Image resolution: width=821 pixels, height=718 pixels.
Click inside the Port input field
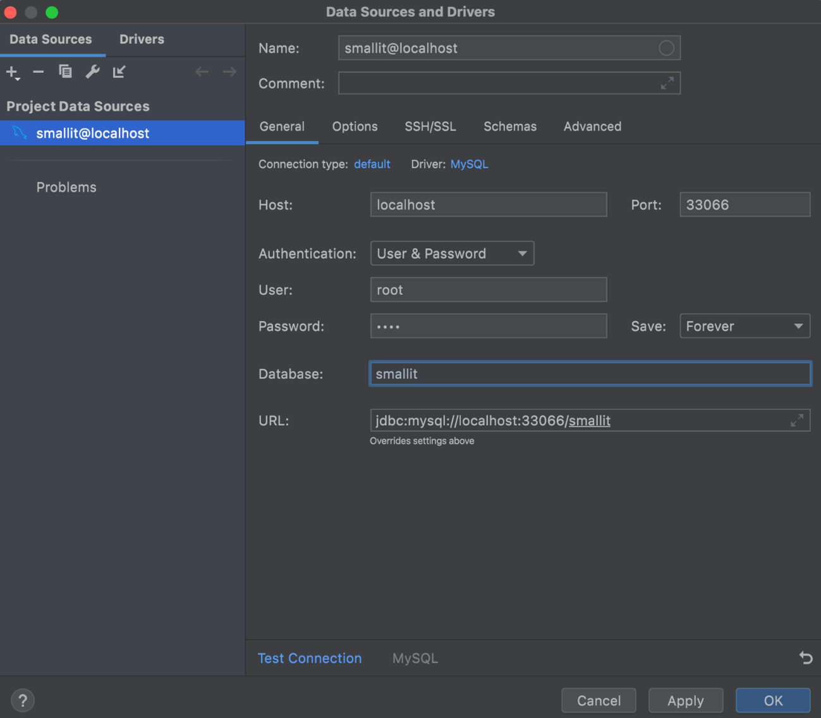(745, 205)
